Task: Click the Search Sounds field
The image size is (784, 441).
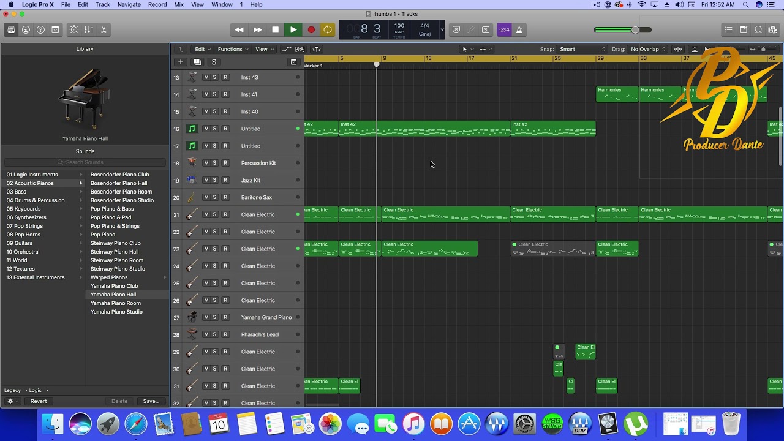Action: tap(85, 162)
